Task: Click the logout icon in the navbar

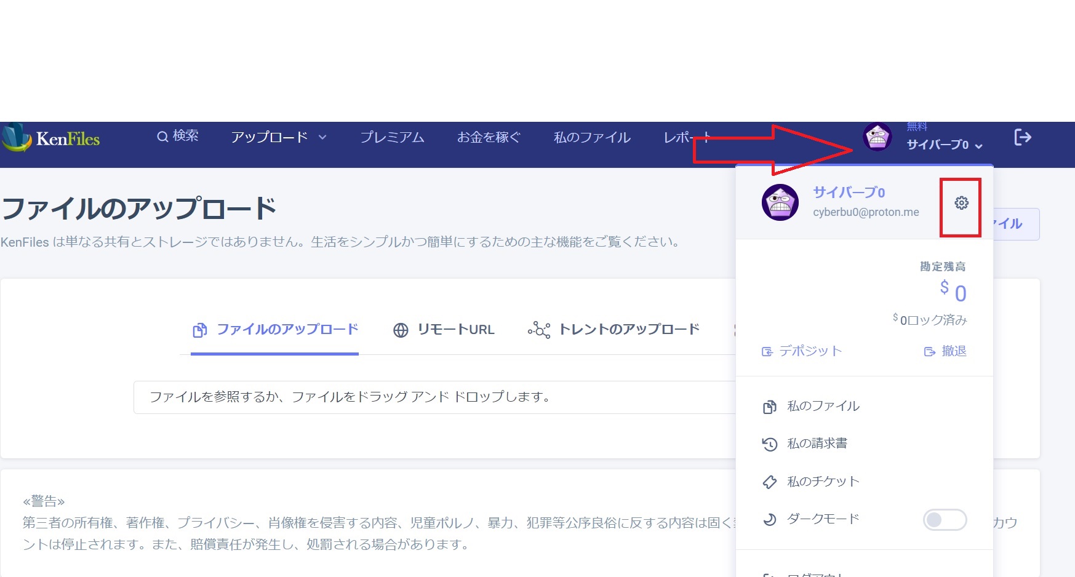Action: coord(1023,137)
